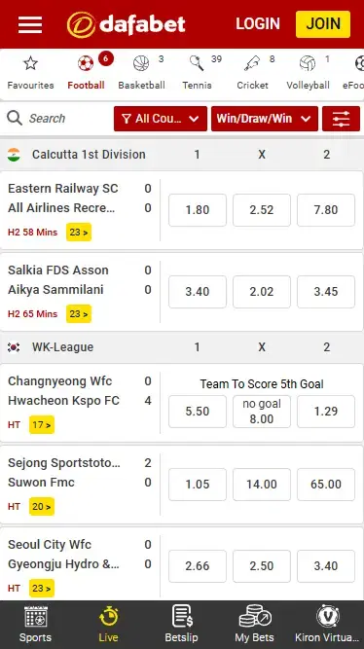Select the Tennis sport icon
The image size is (364, 649).
(197, 63)
